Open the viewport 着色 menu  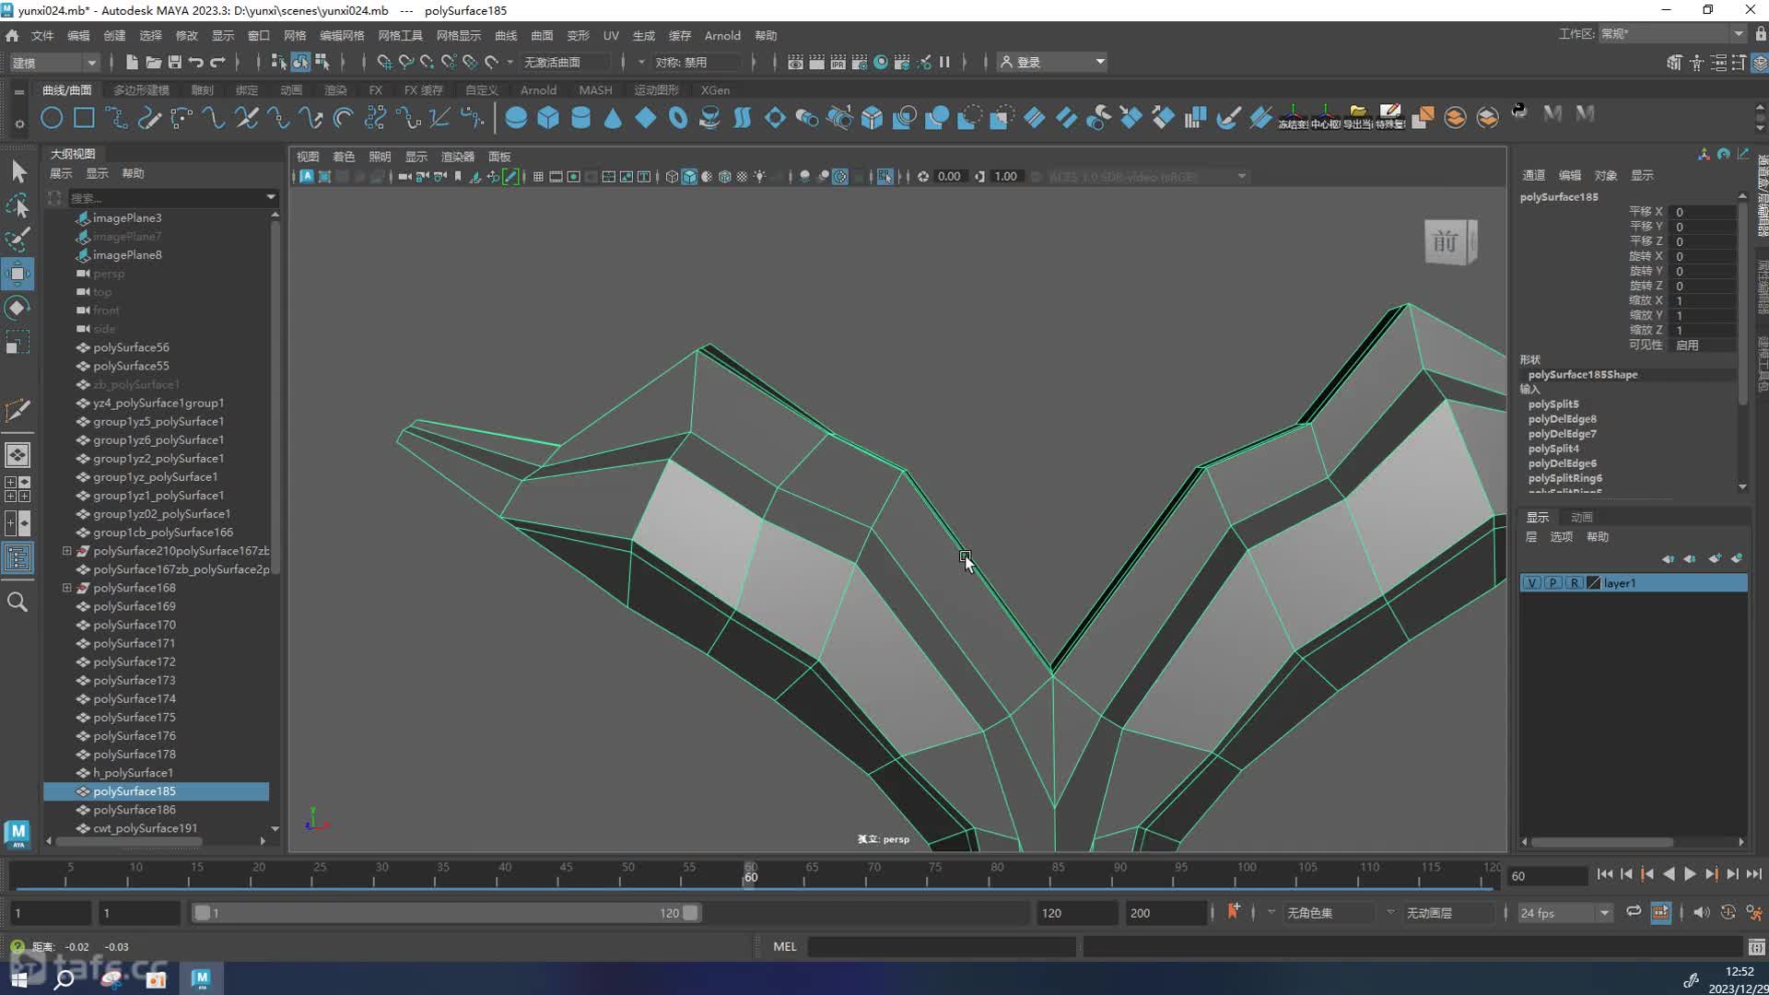coord(344,157)
